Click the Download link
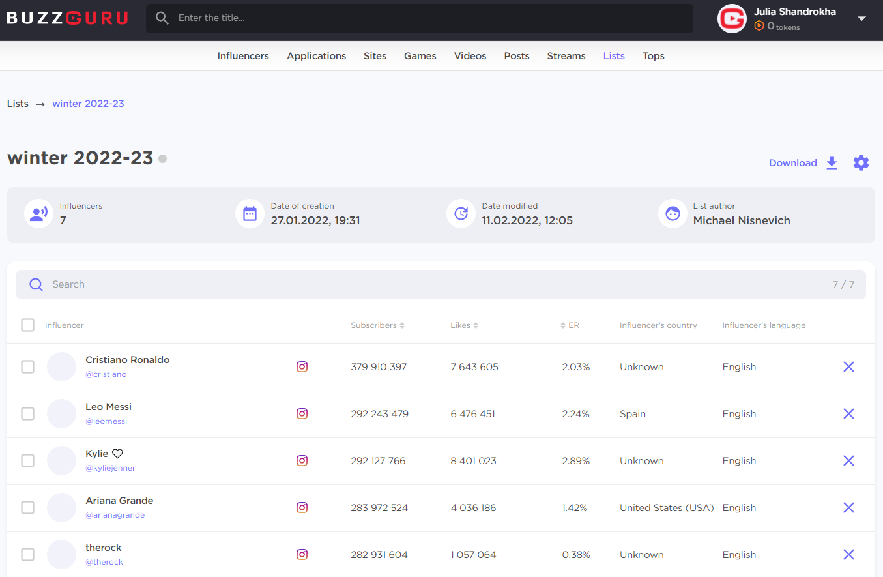 click(x=793, y=163)
